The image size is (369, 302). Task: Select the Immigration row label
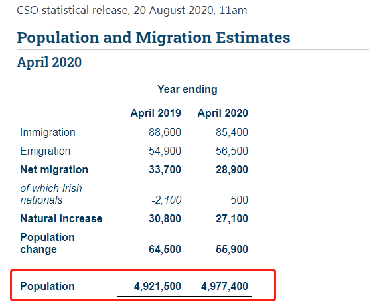(48, 132)
